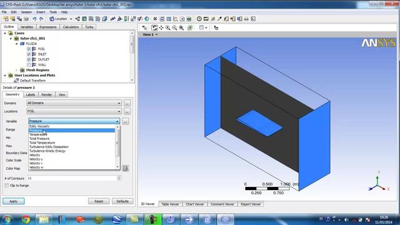Click the Color Map sphere icon
400x225 pixels.
[147, 19]
